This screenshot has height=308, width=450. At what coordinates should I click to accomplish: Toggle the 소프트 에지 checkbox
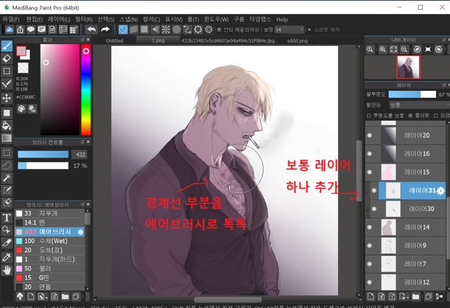[x=309, y=30]
